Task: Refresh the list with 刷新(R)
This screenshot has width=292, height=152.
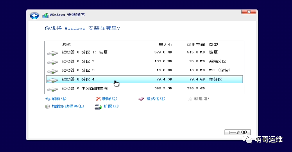Action: [x=59, y=99]
